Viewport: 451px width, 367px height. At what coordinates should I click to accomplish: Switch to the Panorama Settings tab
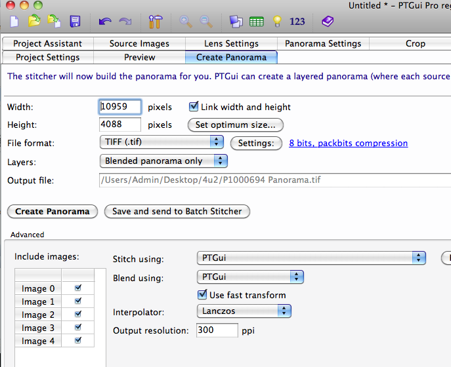[323, 44]
